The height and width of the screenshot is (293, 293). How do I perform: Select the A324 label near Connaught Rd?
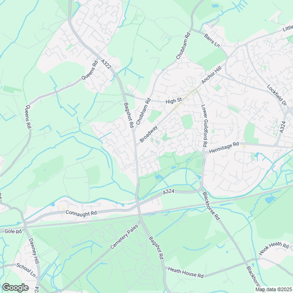[169, 192]
